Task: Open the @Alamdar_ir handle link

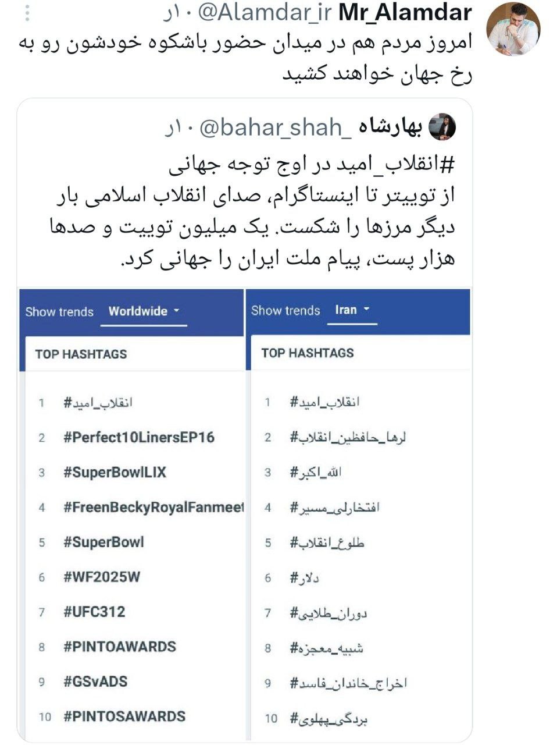Action: [267, 13]
